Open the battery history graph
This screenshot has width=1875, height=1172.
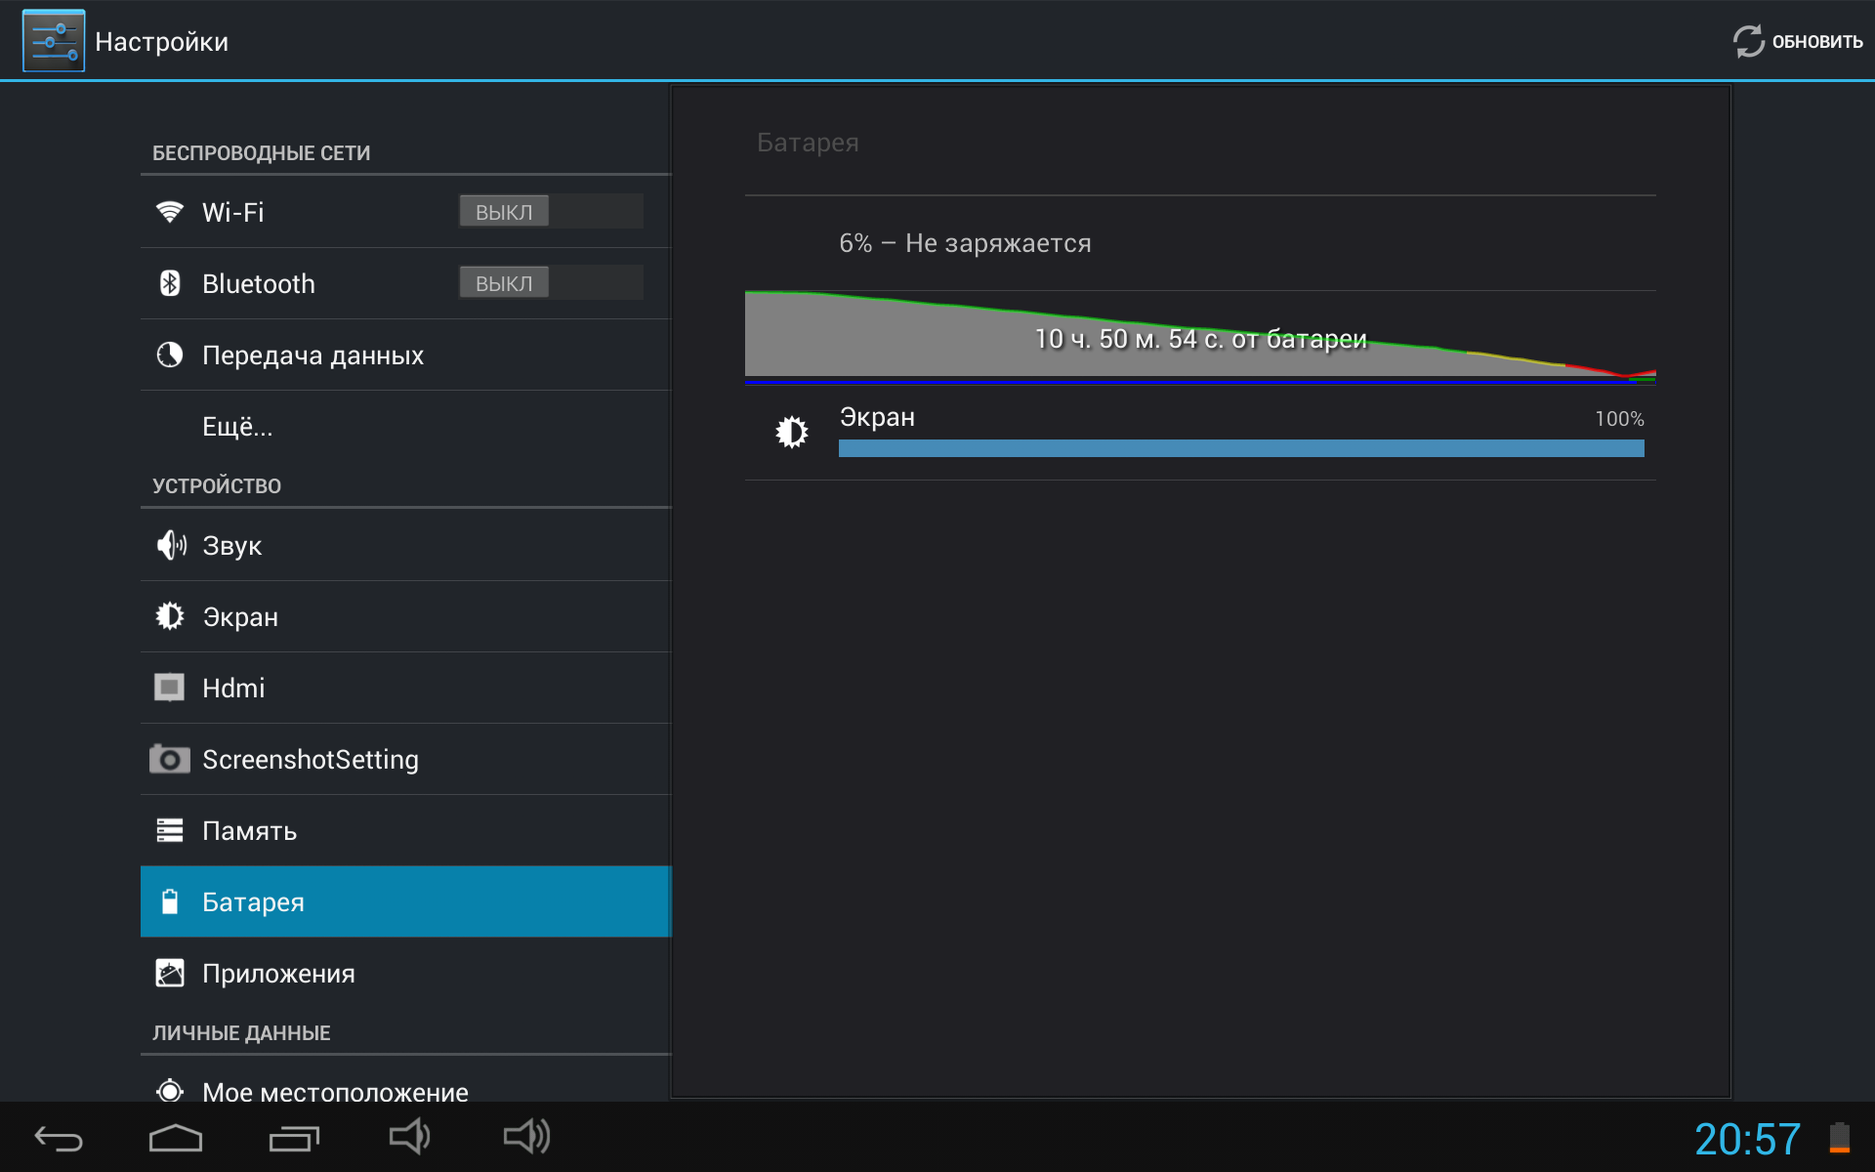1200,337
